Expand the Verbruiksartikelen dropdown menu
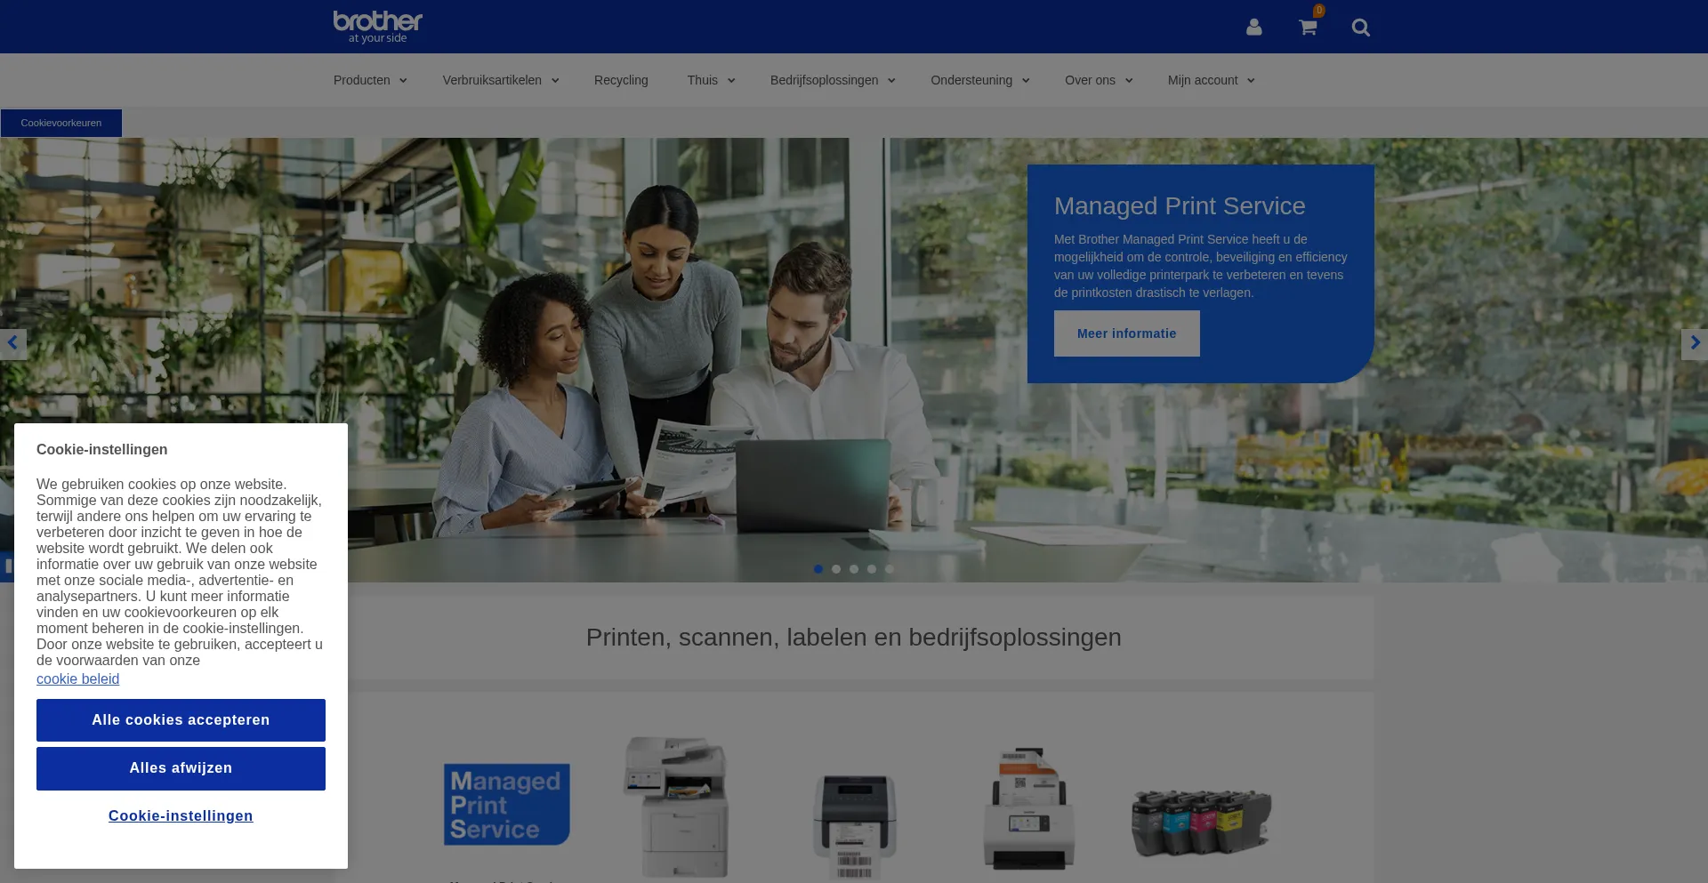1708x883 pixels. tap(501, 80)
